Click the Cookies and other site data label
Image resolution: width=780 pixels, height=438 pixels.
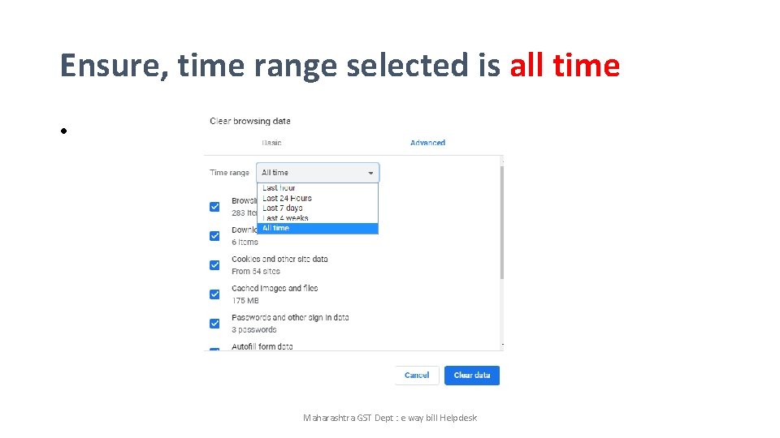[x=279, y=260]
